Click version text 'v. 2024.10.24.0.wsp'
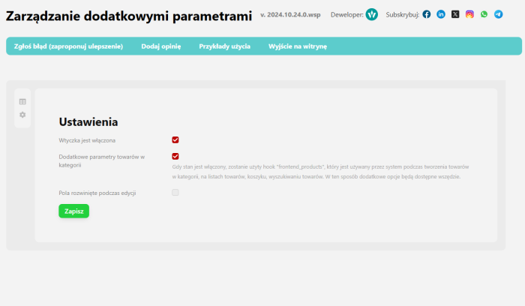525x306 pixels. 290,15
